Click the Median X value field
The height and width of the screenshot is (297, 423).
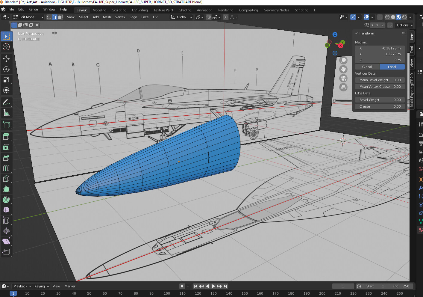coord(380,48)
